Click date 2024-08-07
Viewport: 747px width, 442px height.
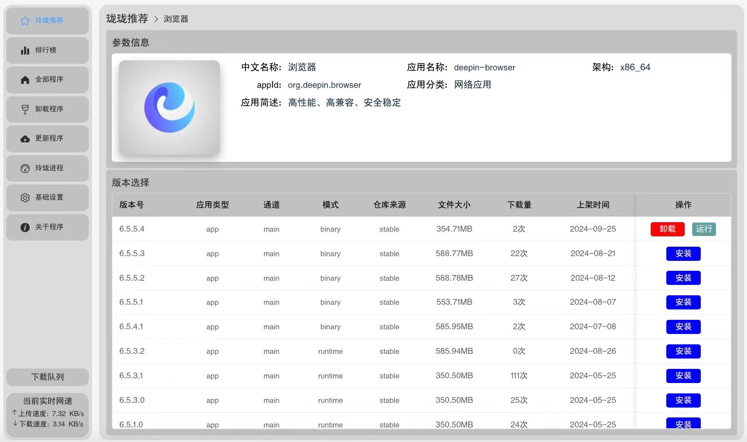[x=593, y=302]
